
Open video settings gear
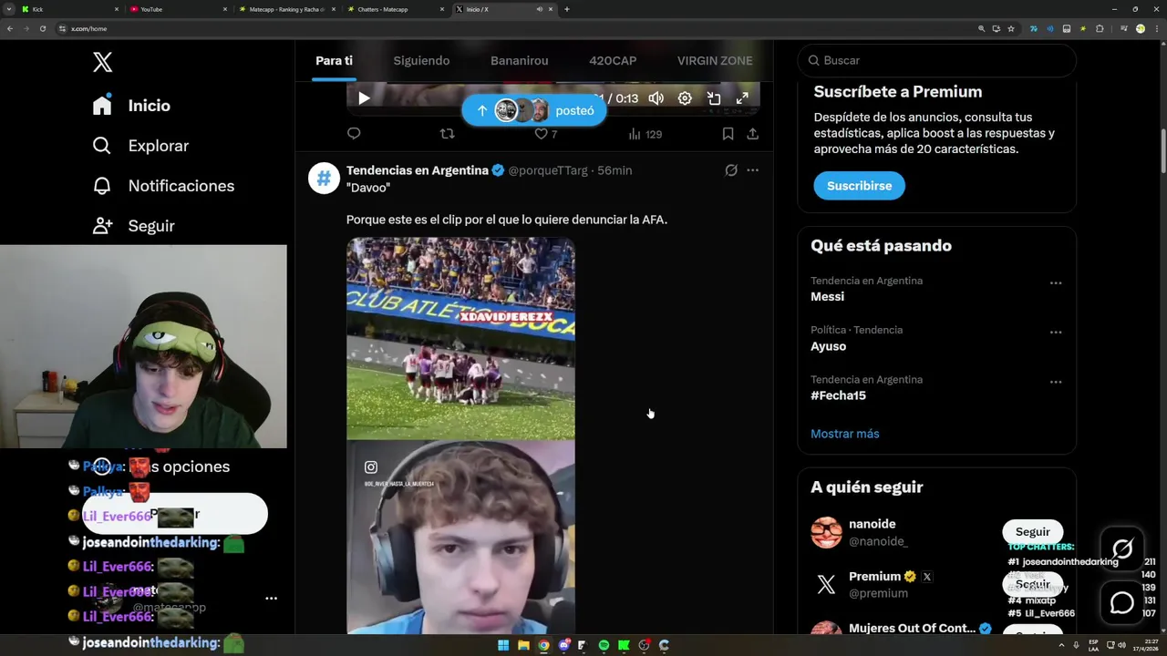(685, 98)
